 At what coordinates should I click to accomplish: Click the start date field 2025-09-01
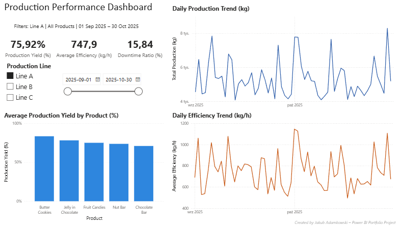[82, 79]
